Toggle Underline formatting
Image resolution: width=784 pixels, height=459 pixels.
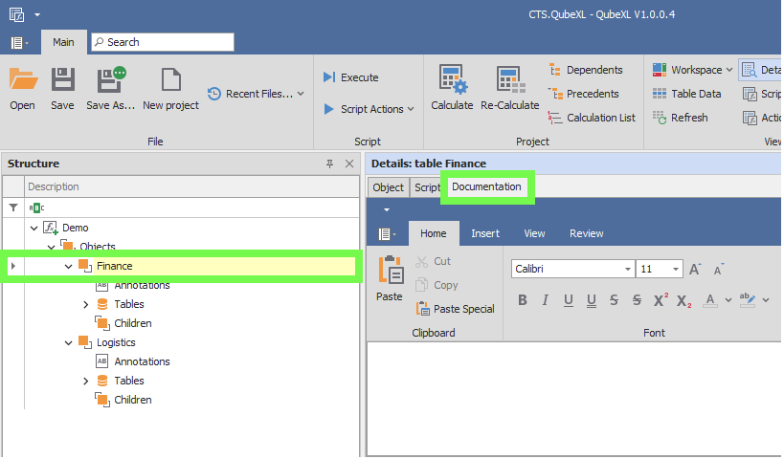point(569,300)
